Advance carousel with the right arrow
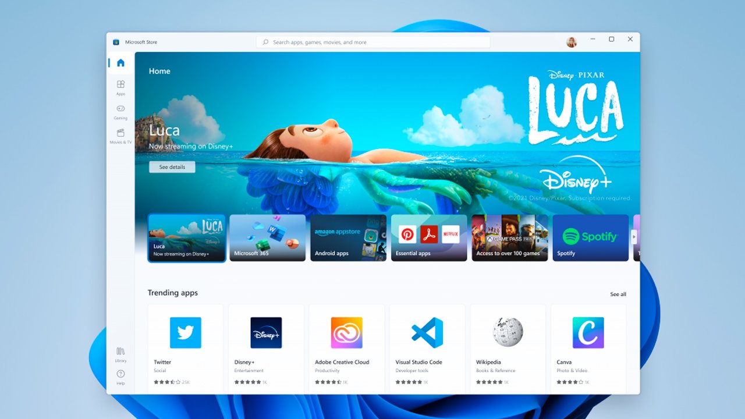 pyautogui.click(x=634, y=237)
